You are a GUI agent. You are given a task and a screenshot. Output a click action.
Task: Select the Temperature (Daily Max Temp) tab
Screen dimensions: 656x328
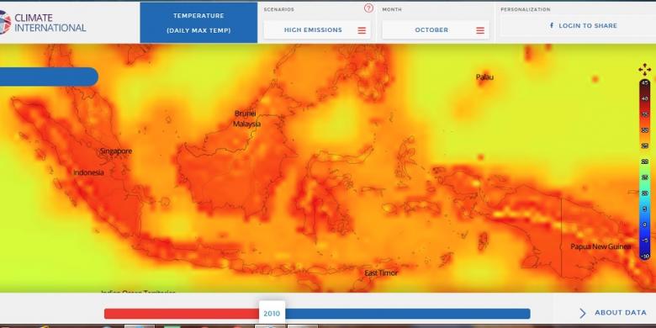198,23
